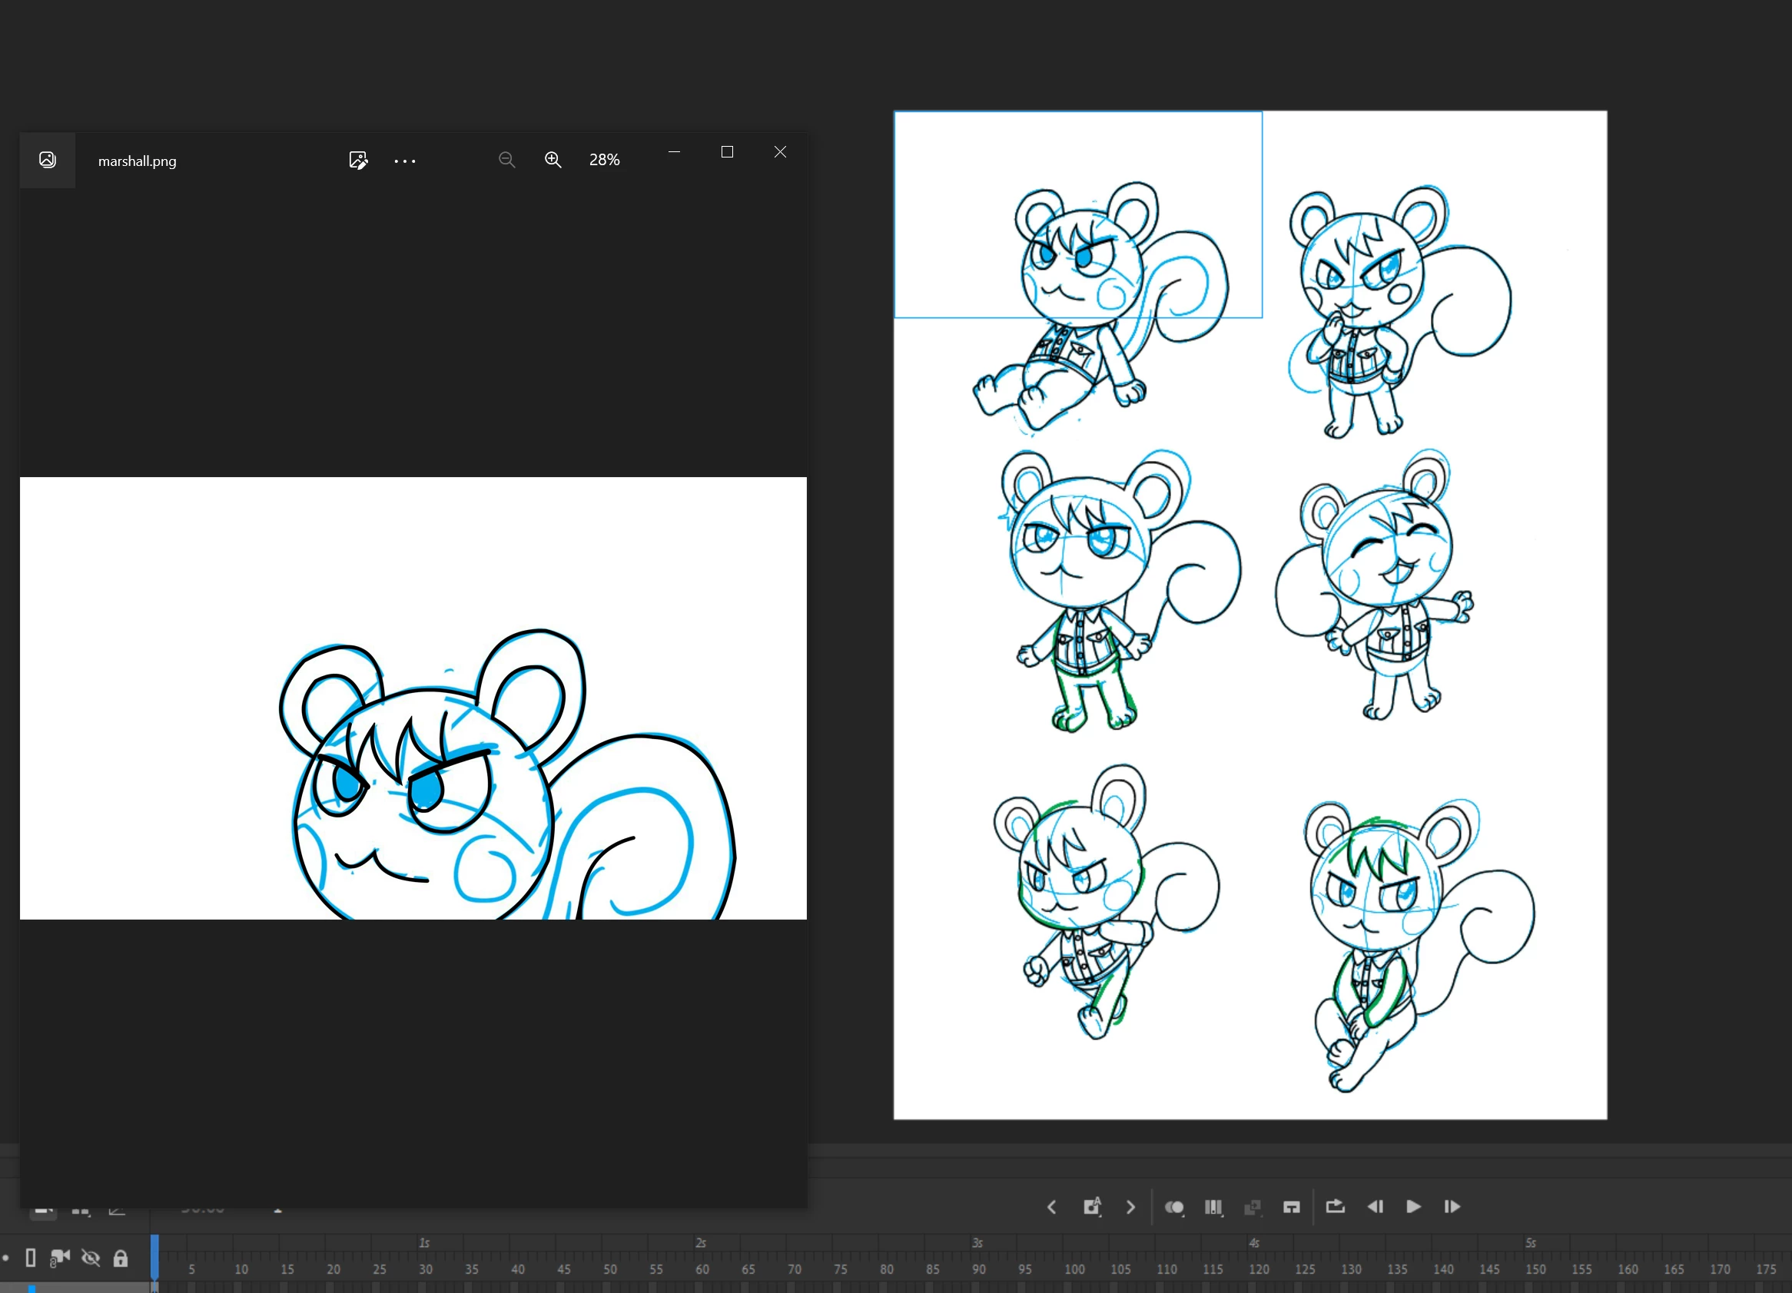Zoom in on marshall.png
Image resolution: width=1792 pixels, height=1293 pixels.
pos(553,161)
